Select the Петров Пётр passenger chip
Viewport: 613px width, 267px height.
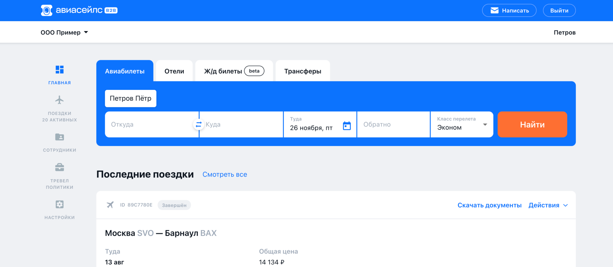(131, 98)
